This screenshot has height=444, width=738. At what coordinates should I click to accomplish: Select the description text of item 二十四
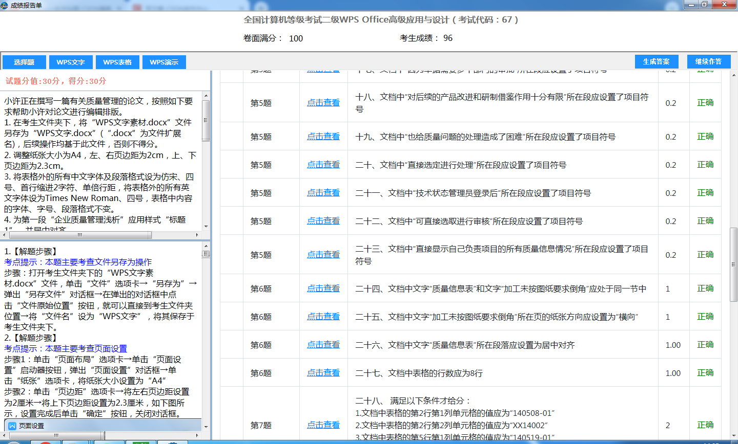[x=501, y=288]
